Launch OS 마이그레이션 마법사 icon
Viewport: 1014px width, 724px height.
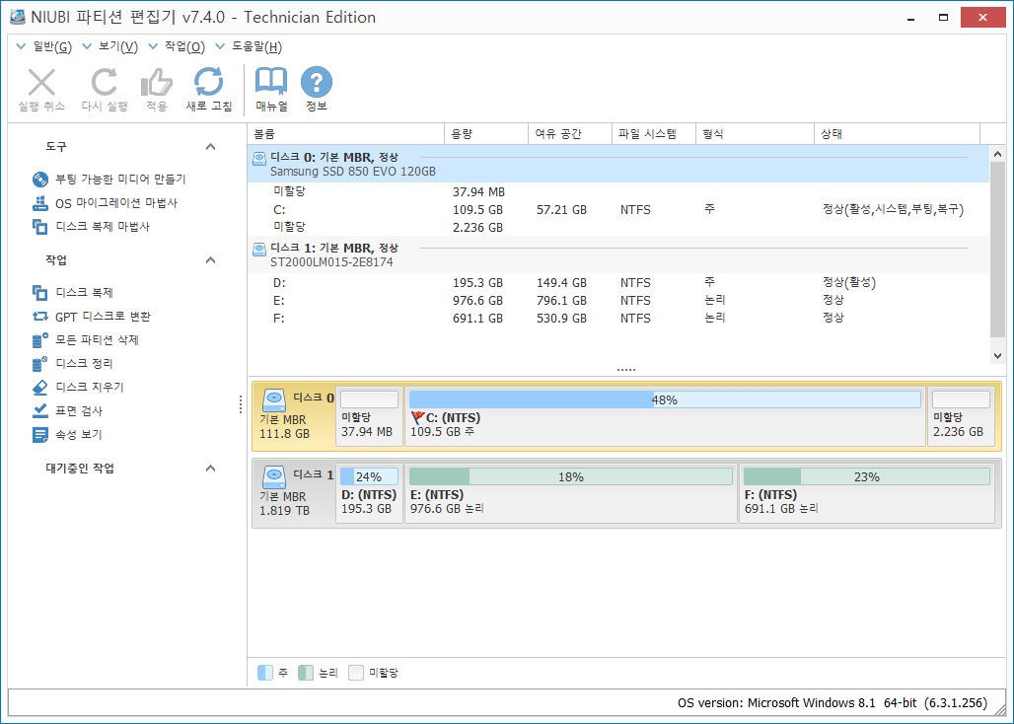coord(40,203)
